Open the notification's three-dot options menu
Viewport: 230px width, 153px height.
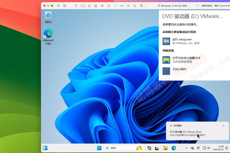tap(217, 126)
